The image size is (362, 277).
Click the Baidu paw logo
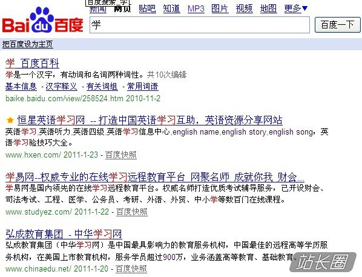[43, 20]
